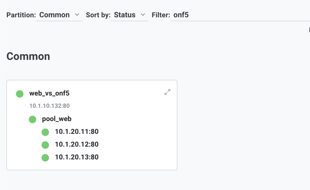This screenshot has height=190, width=310.
Task: Click status indicator of 10.1.20.11:80
Action: click(45, 132)
